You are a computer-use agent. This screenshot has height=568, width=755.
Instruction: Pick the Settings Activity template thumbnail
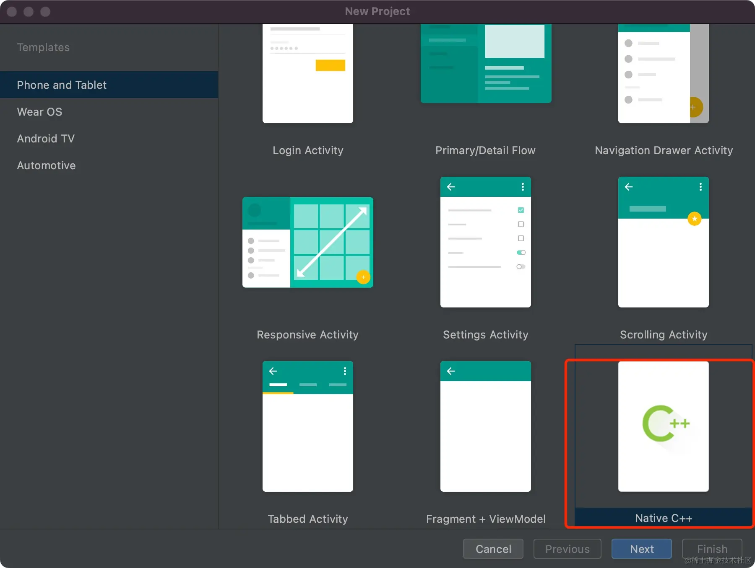coord(486,242)
